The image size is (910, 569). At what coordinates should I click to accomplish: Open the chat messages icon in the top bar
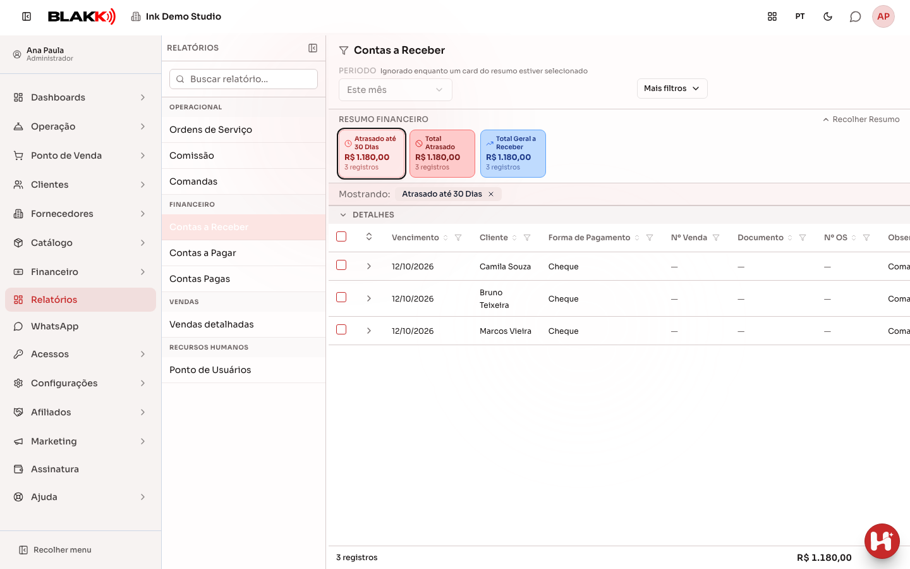coord(856,16)
